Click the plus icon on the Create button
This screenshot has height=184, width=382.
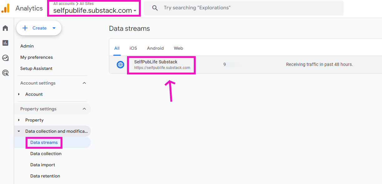[25, 28]
